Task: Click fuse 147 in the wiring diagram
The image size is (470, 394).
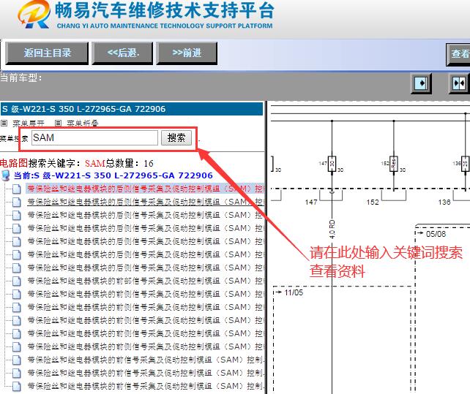Action: [x=332, y=164]
